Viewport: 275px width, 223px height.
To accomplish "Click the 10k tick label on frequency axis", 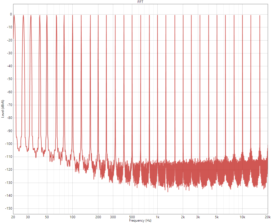I will tap(242, 217).
